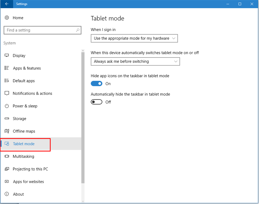Click the sidebar scrollbar thumb

click(83, 118)
